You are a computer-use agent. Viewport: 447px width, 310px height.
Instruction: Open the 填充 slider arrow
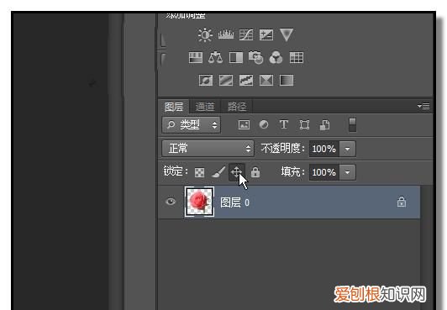(x=347, y=172)
